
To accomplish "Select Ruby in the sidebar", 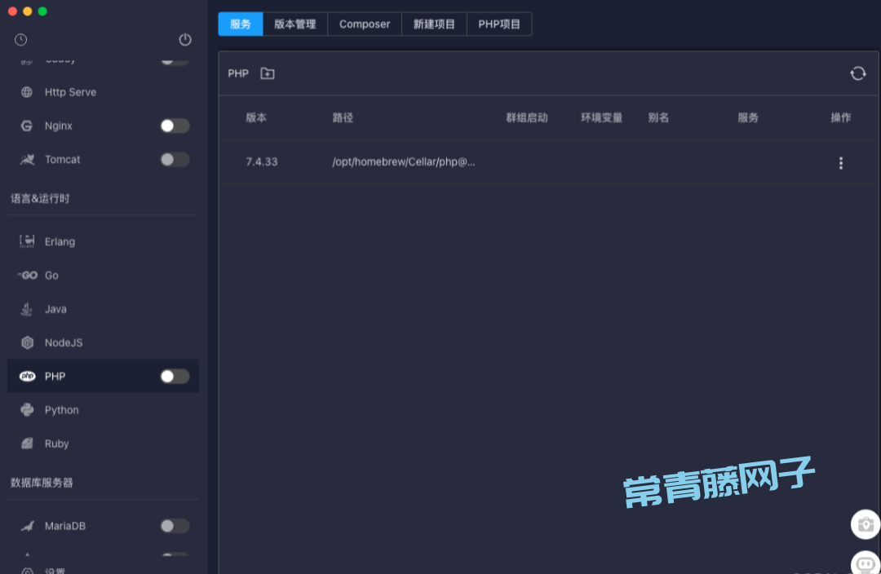I will pyautogui.click(x=56, y=444).
